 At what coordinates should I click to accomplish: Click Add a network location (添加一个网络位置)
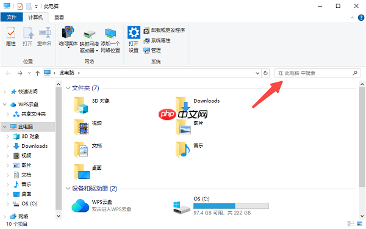click(110, 40)
